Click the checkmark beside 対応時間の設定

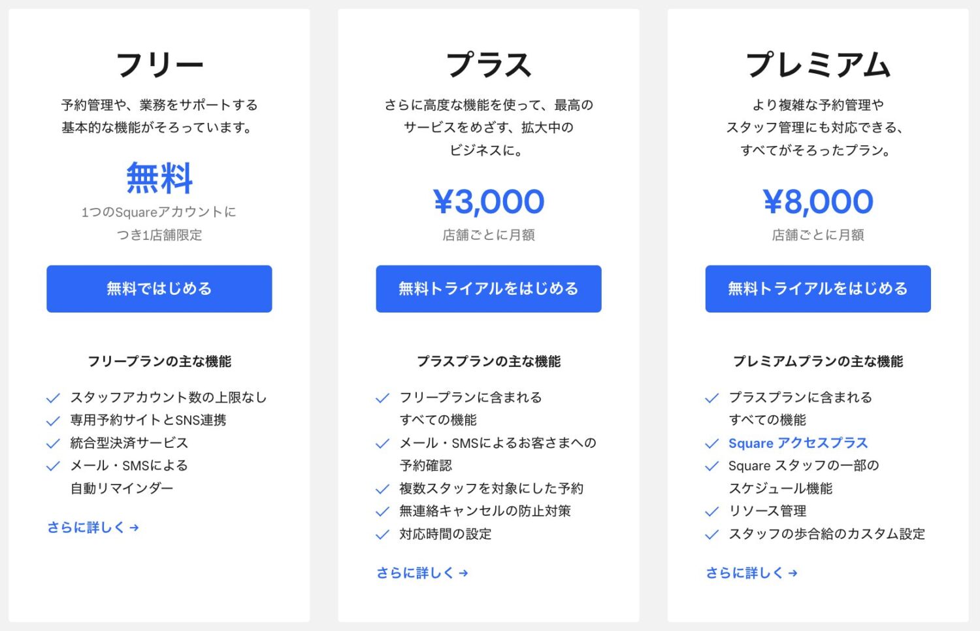(383, 534)
